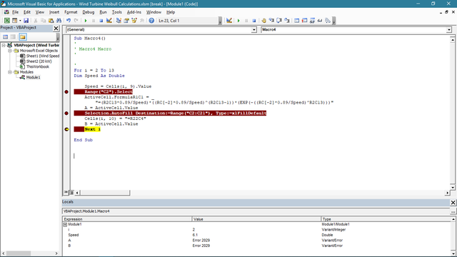Open the Insert menu

54,12
